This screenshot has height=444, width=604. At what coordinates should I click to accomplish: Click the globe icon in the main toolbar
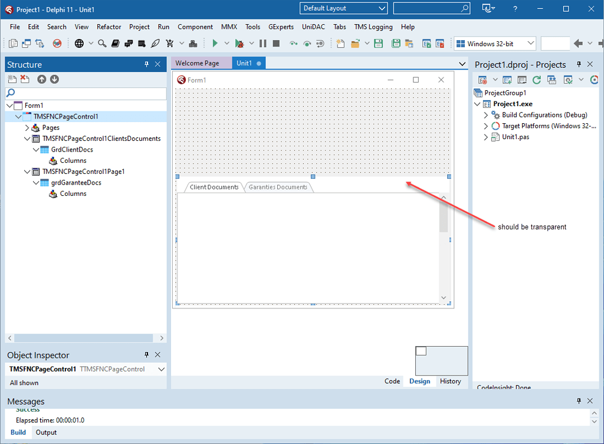pos(79,44)
